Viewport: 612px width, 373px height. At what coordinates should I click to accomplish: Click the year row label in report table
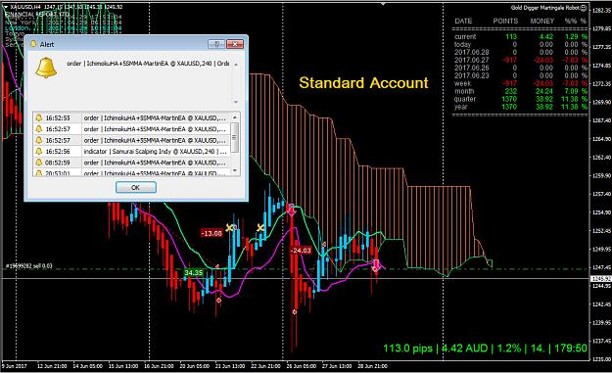coord(460,107)
